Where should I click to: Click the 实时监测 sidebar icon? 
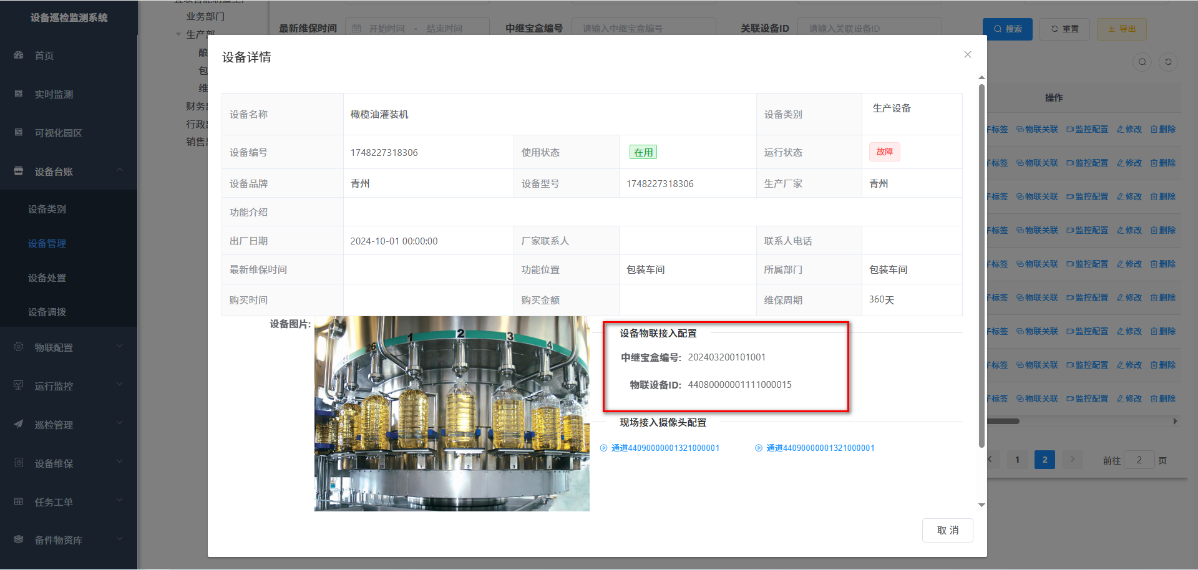[19, 94]
